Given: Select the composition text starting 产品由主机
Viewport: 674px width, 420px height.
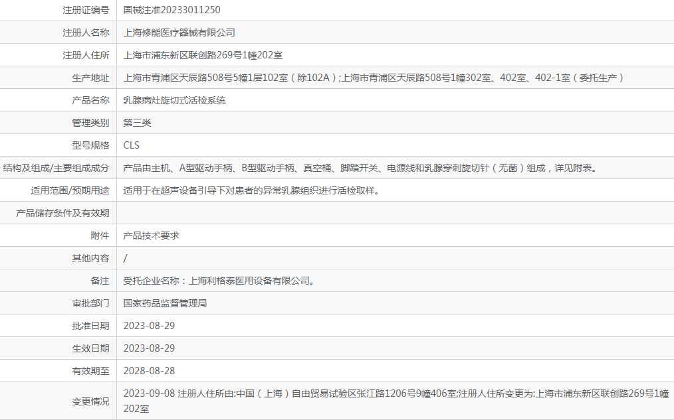Looking at the screenshot, I should pyautogui.click(x=361, y=168).
